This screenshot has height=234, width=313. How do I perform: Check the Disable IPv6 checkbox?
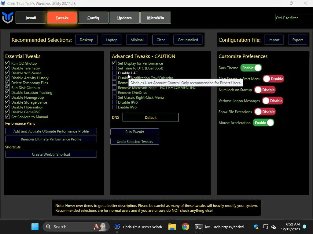pos(114,102)
